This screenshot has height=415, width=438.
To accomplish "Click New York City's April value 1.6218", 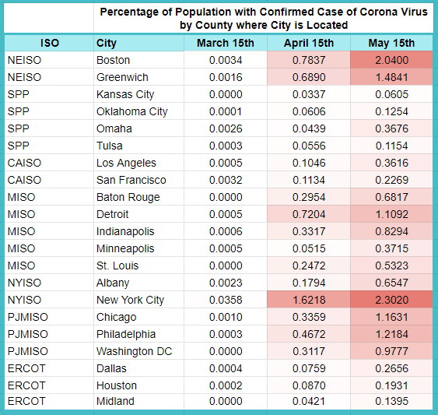I will pos(309,300).
